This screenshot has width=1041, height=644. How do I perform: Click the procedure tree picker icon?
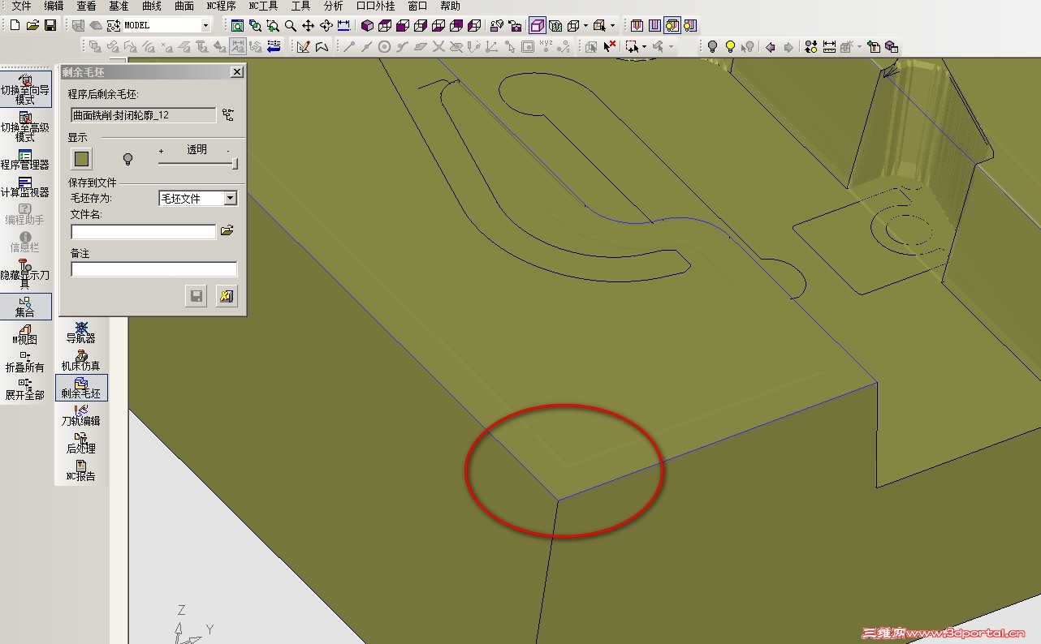[x=228, y=115]
